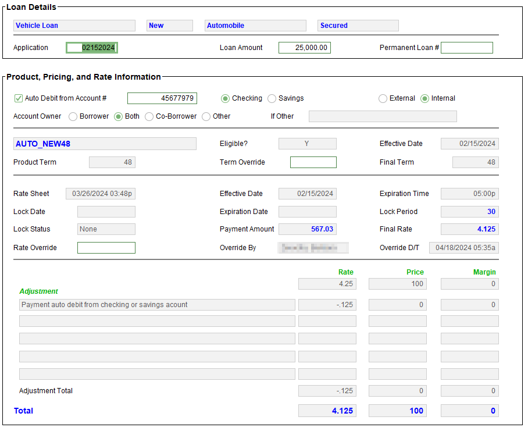Choose Internal account option
Image resolution: width=528 pixels, height=431 pixels.
(x=424, y=99)
